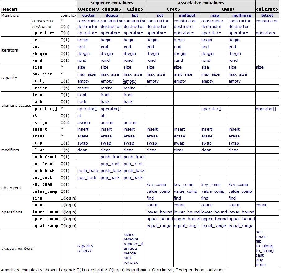
Task: Click the constructor link in bitset column
Action: [267, 21]
